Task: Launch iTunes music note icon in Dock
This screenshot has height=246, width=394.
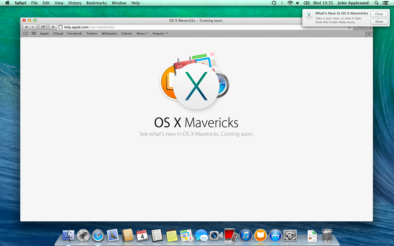Action: click(246, 235)
